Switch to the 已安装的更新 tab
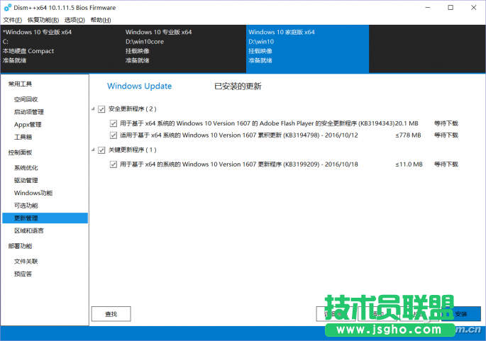486x341 pixels. 238,86
